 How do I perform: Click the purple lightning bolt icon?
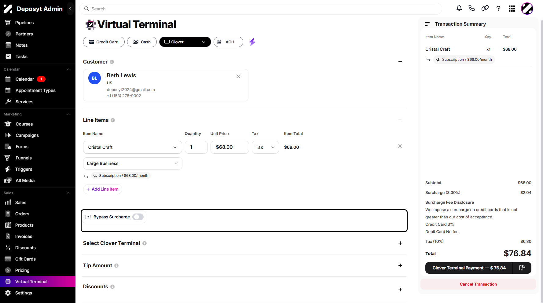point(252,42)
